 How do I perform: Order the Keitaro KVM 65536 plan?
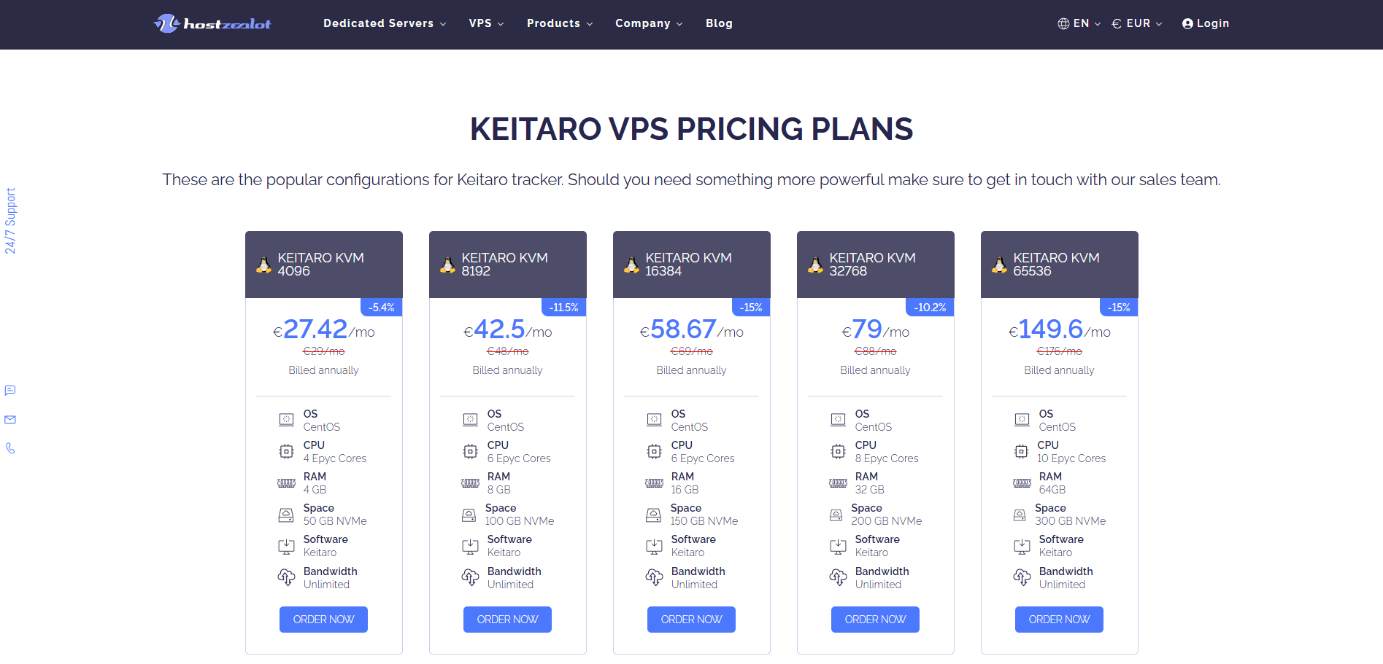tap(1059, 620)
